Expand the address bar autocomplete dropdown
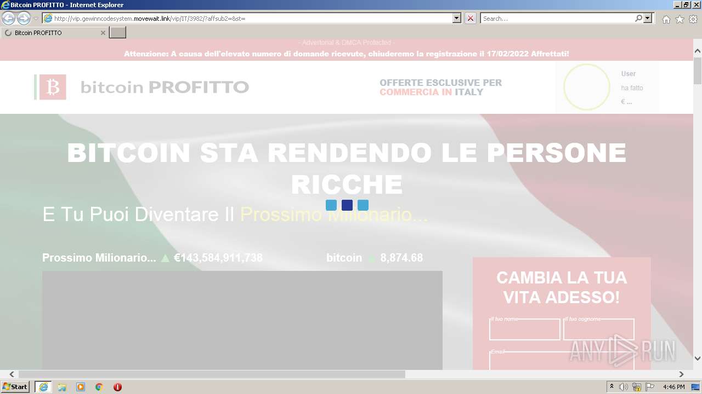Image resolution: width=702 pixels, height=394 pixels. (x=457, y=18)
